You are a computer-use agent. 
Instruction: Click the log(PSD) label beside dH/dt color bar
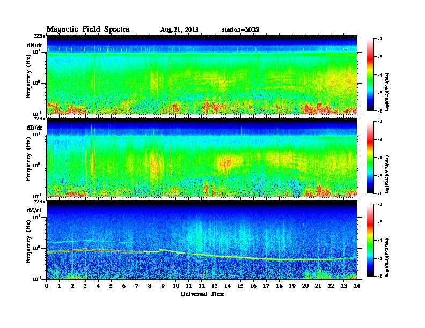point(387,92)
